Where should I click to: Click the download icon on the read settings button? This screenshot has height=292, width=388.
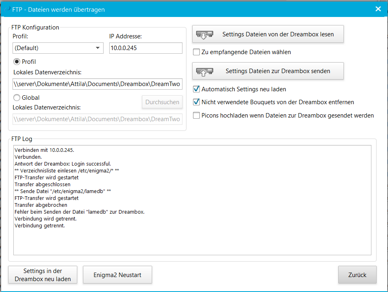[204, 35]
